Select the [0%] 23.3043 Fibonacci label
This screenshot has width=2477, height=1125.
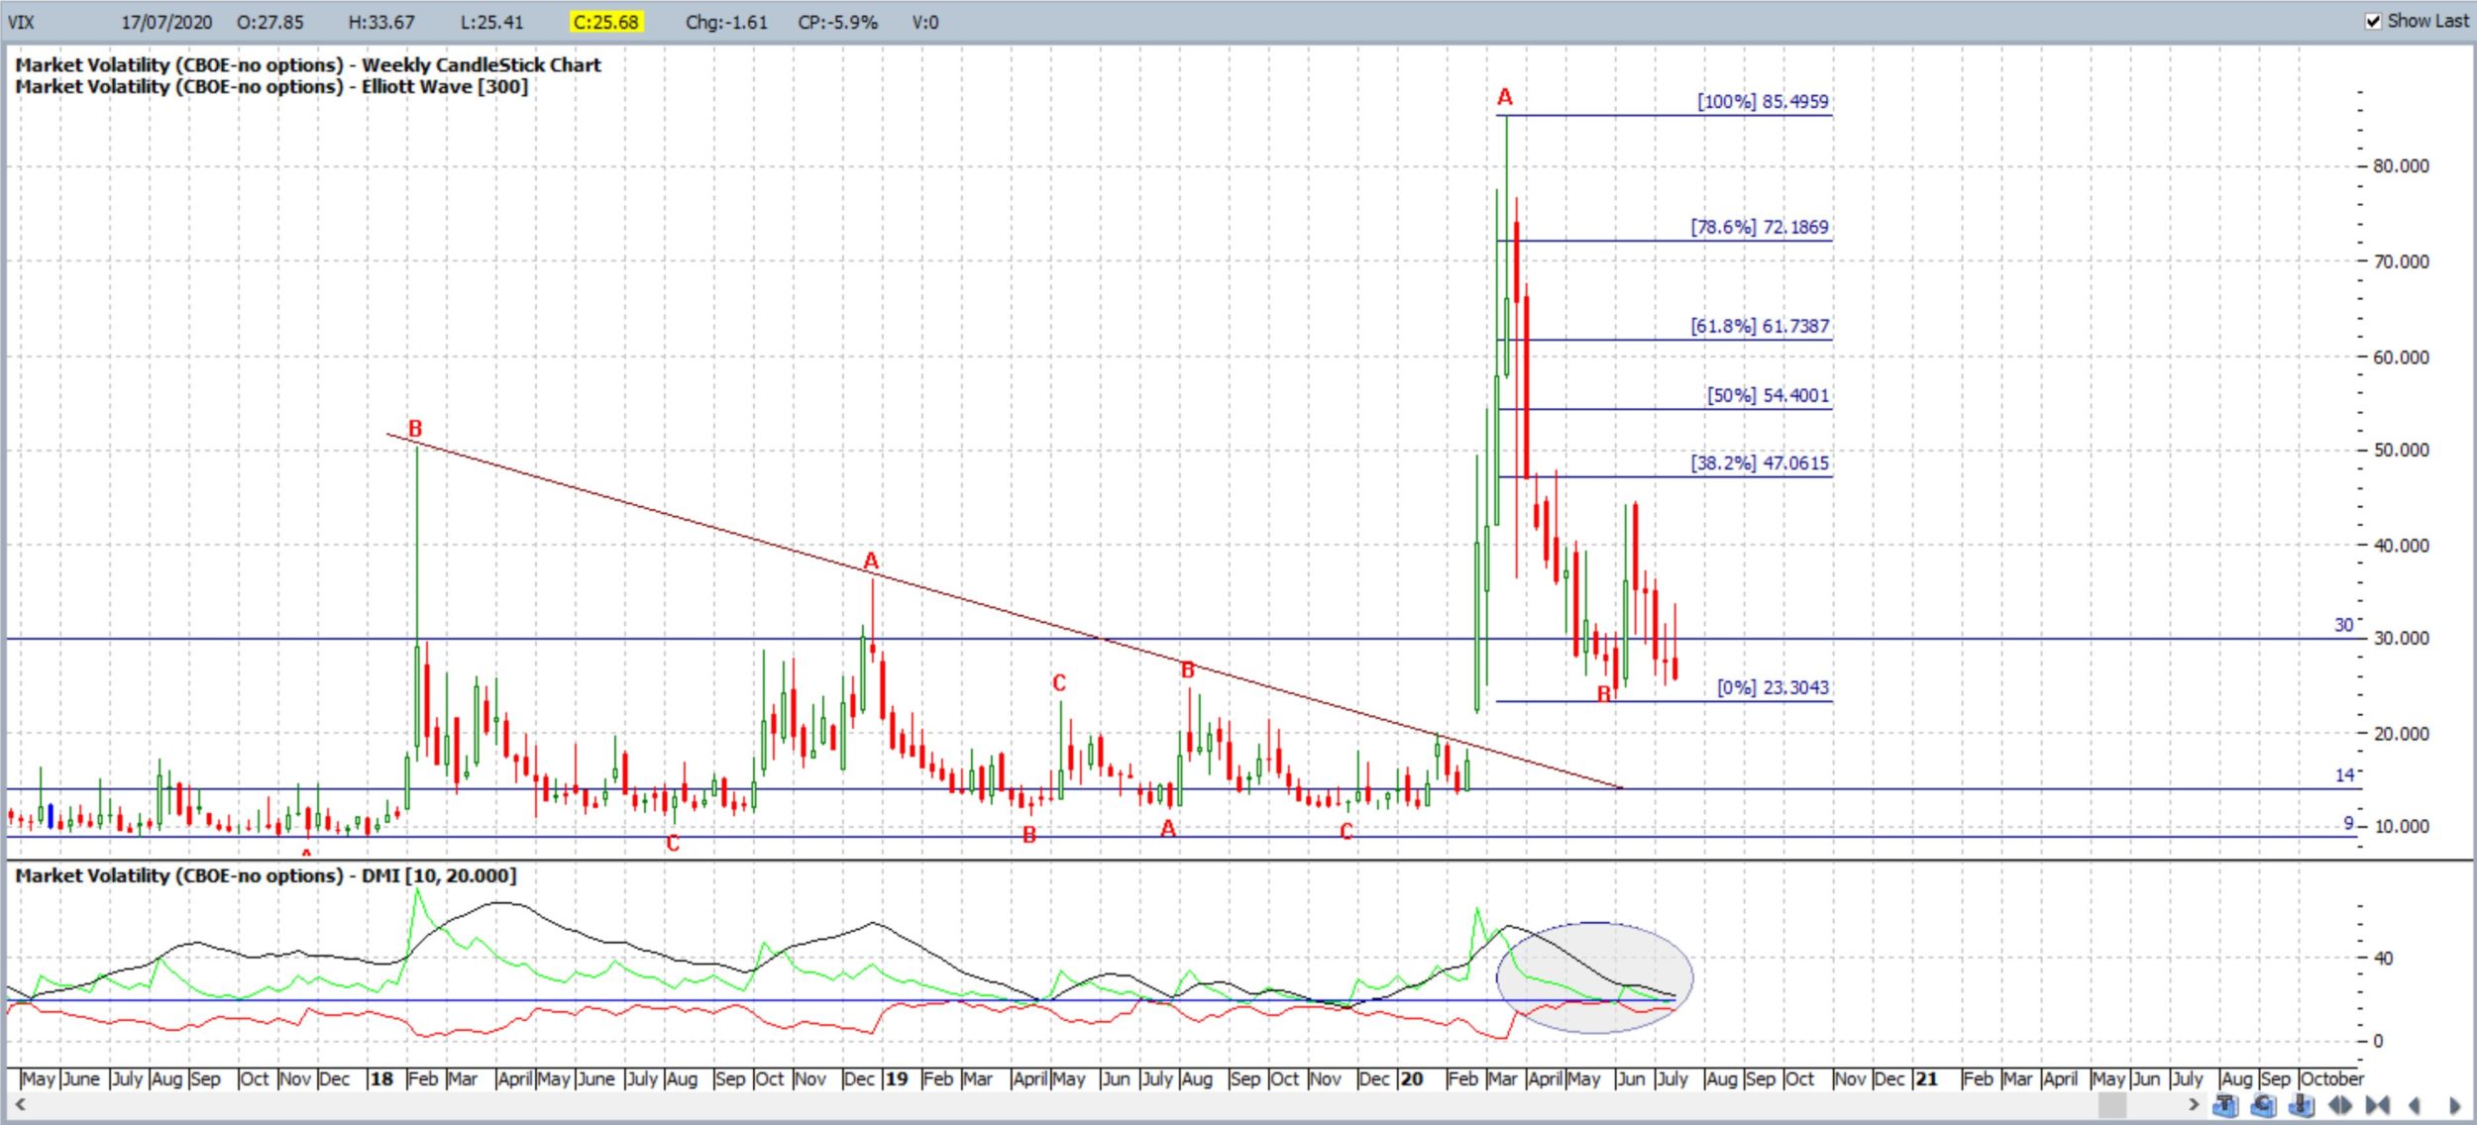pos(1773,687)
